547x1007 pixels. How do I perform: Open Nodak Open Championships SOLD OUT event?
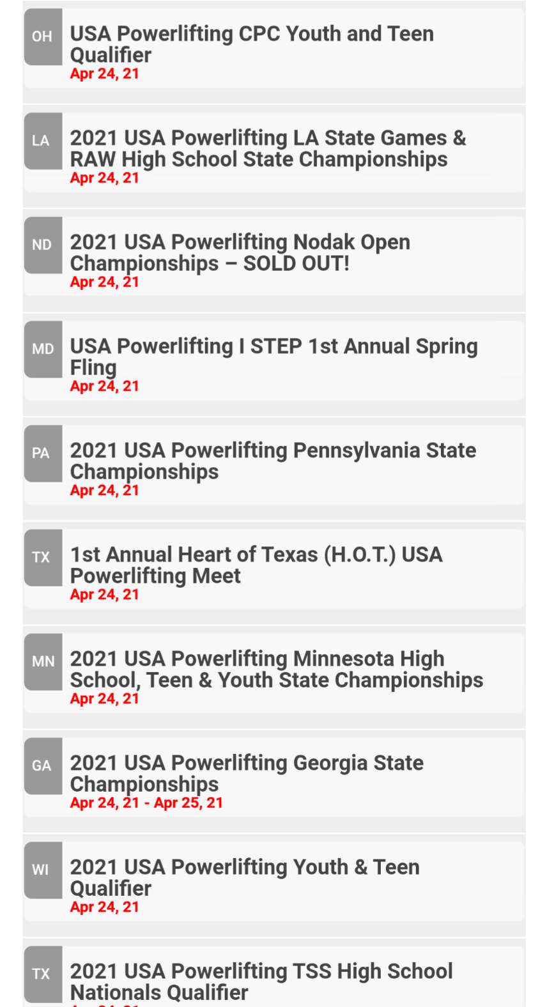240,252
